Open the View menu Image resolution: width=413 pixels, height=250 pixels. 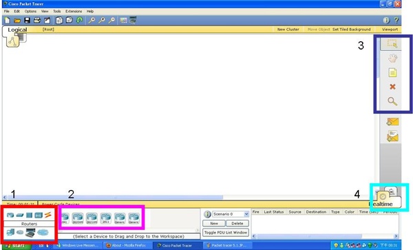45,11
